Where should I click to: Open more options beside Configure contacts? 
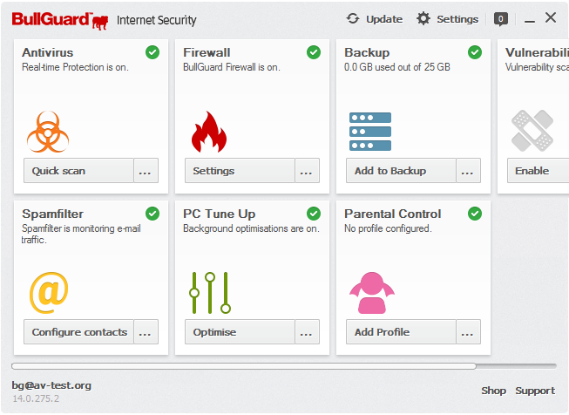pos(146,332)
